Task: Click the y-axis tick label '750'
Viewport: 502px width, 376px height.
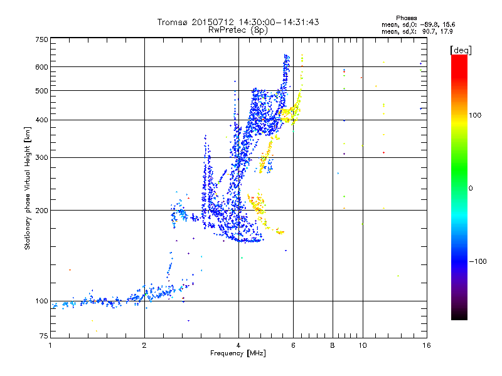Action: [x=42, y=39]
